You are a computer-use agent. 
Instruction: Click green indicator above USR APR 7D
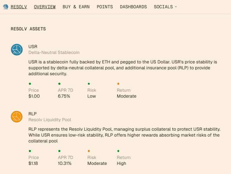pos(59,84)
